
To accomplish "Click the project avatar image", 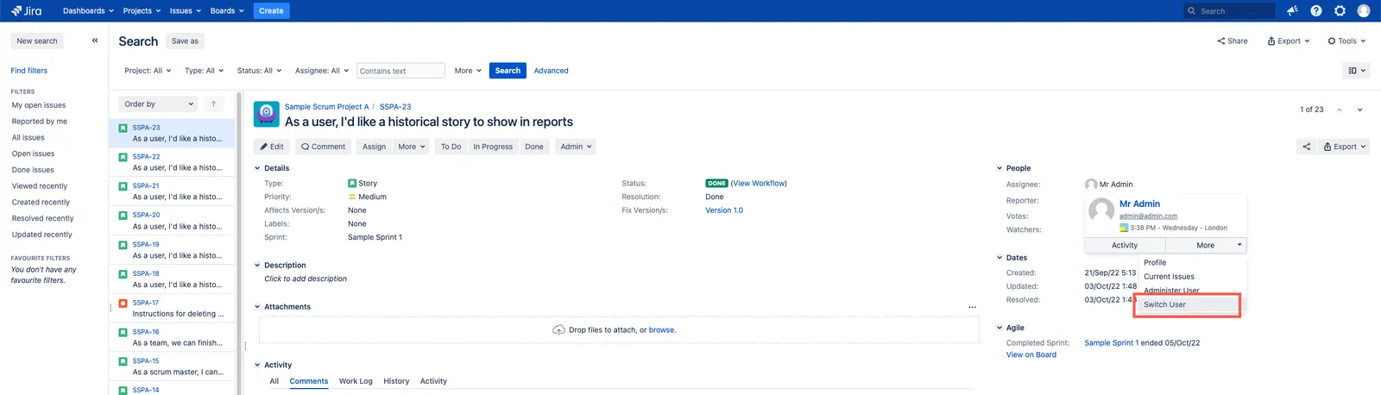I will pos(267,114).
